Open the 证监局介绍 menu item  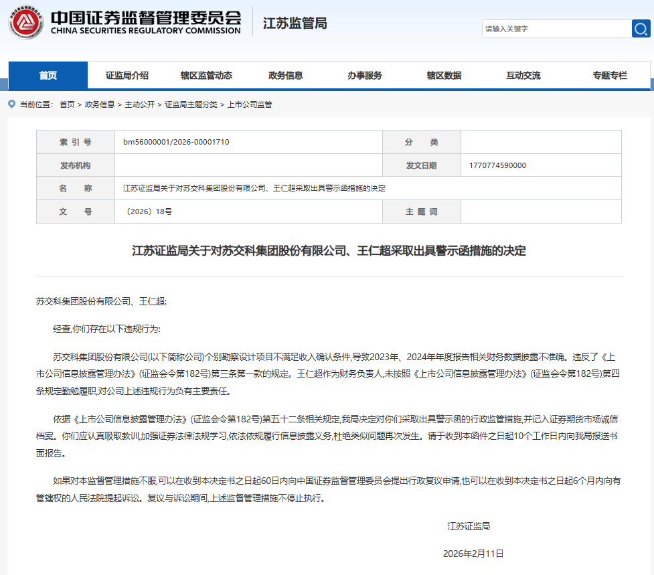coord(127,76)
